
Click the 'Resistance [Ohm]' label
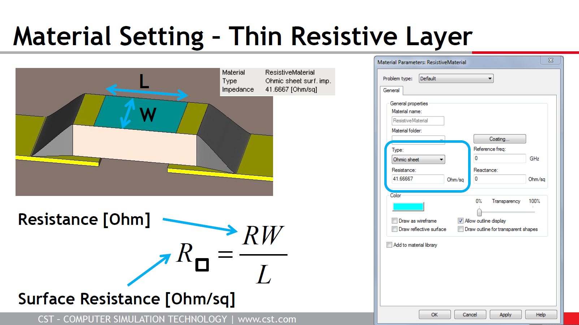point(84,219)
